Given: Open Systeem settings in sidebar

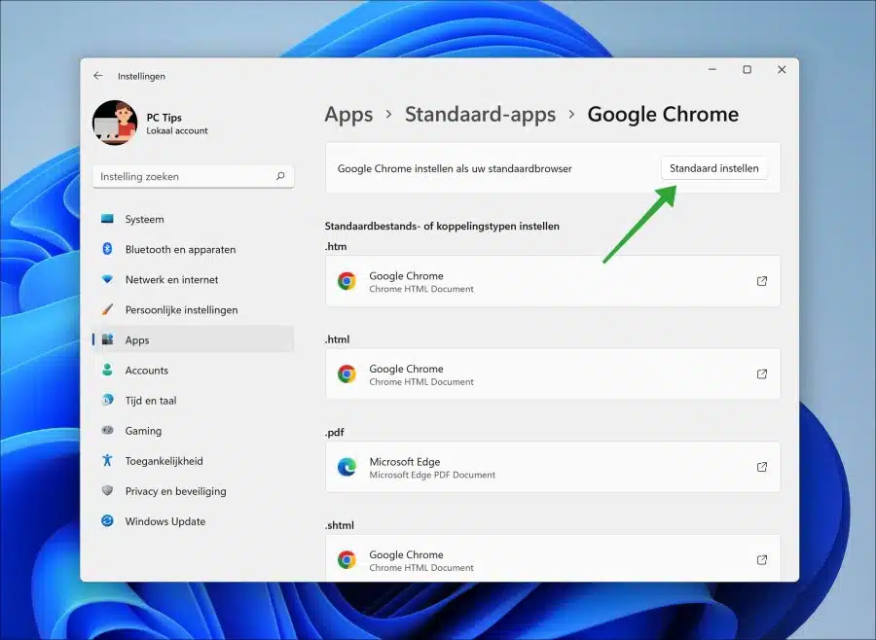Looking at the screenshot, I should 194,220.
